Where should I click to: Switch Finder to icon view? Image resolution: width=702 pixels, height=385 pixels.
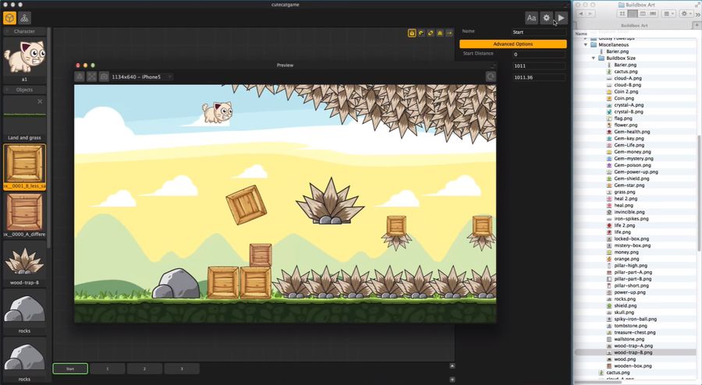point(622,14)
